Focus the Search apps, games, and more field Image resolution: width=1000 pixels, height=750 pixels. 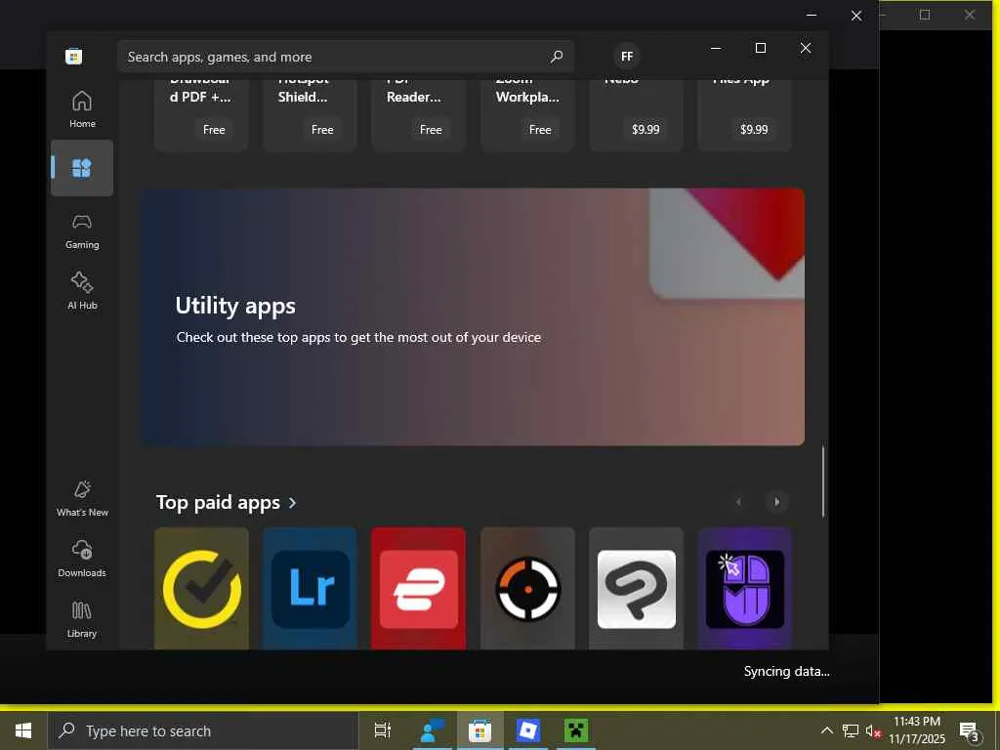pyautogui.click(x=346, y=57)
